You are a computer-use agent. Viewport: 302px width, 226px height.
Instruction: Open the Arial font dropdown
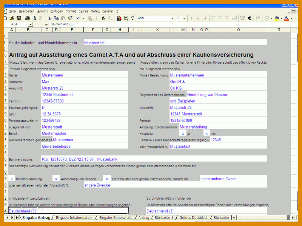[172, 18]
